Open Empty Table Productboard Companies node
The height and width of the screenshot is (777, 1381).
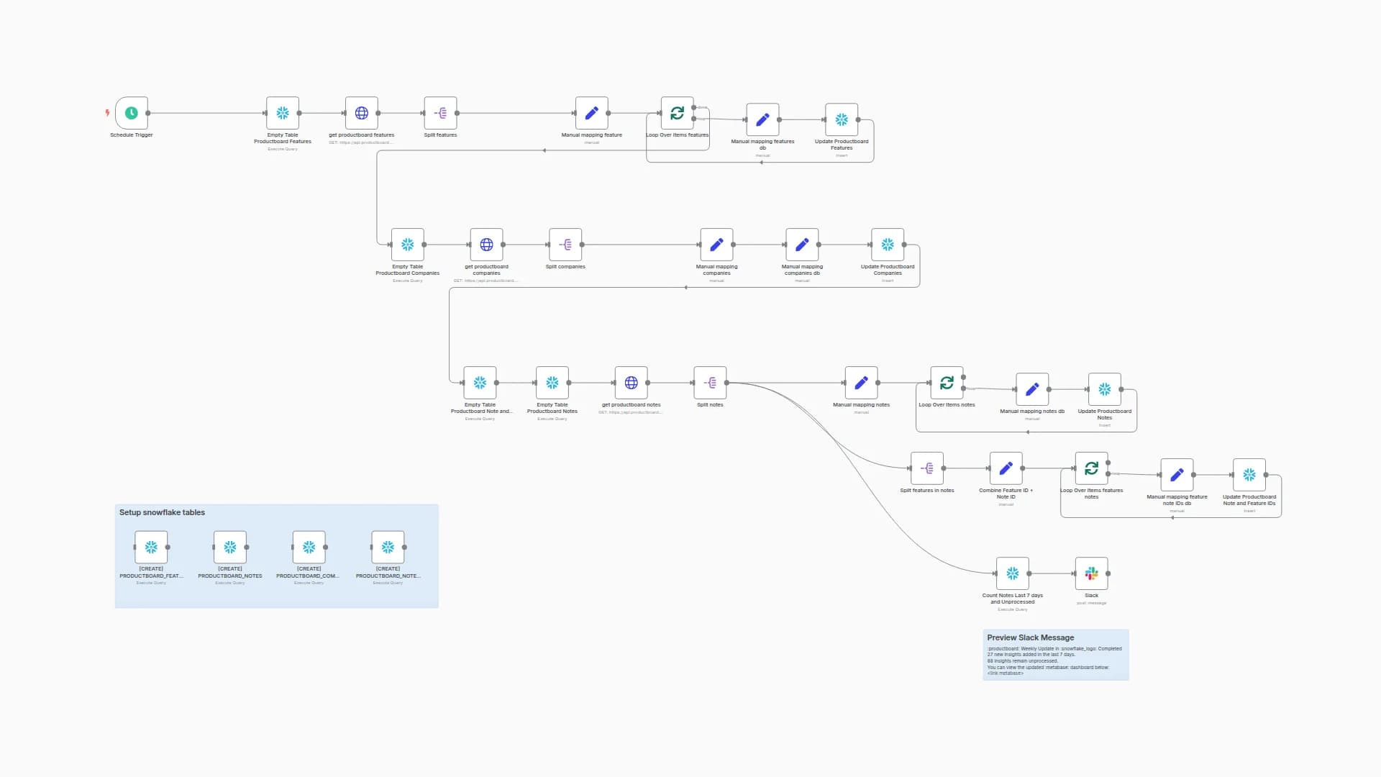point(408,245)
